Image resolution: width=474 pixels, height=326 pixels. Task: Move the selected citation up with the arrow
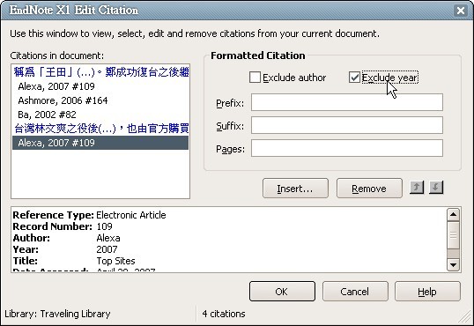[417, 188]
